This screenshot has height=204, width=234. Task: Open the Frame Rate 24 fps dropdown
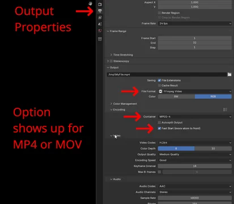(195, 23)
